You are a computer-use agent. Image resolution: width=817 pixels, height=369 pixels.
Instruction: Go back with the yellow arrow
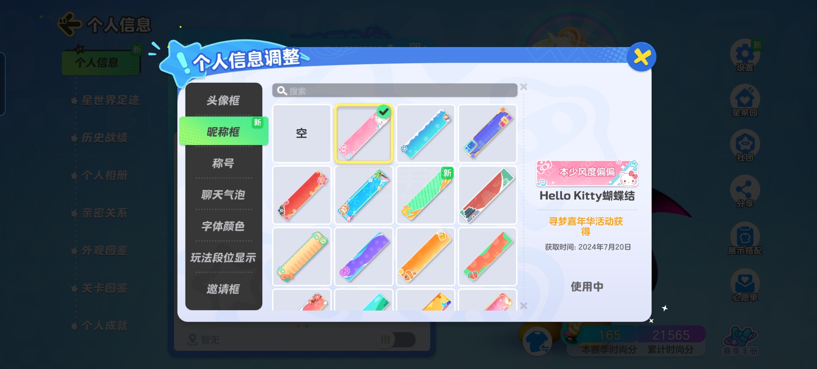click(x=70, y=24)
